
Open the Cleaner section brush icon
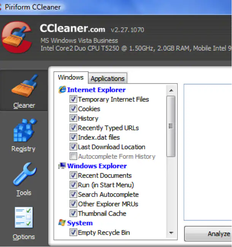pyautogui.click(x=25, y=86)
